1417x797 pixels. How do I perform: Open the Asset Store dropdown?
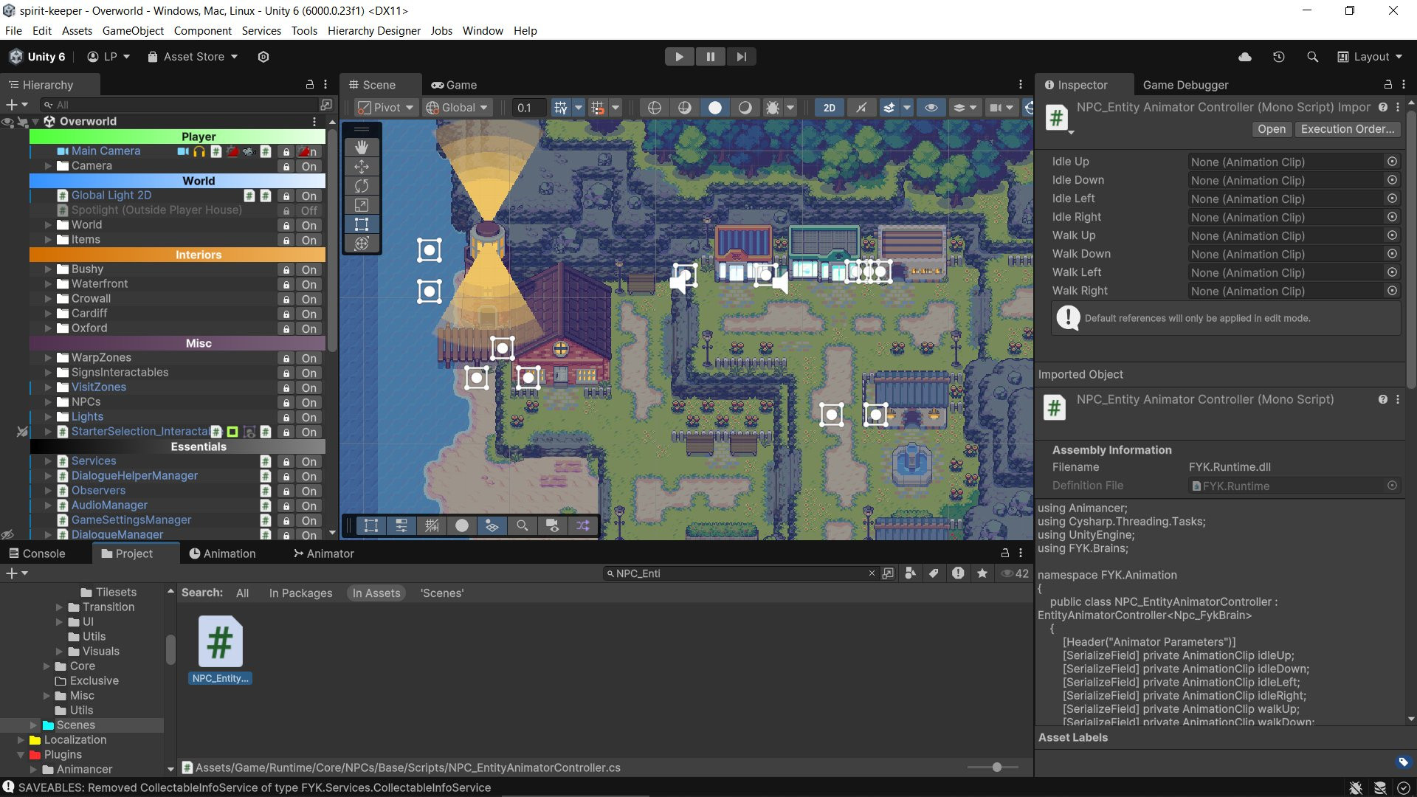tap(193, 57)
